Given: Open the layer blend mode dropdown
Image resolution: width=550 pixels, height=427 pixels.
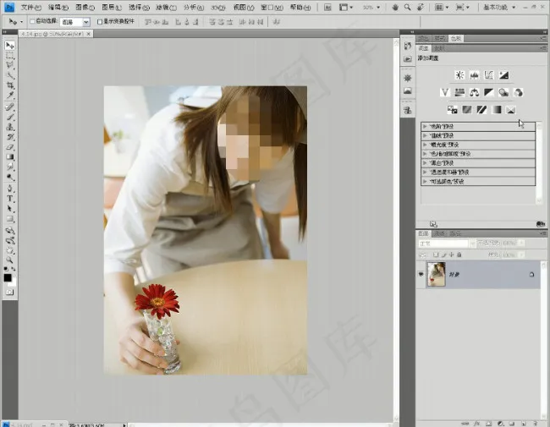Looking at the screenshot, I should point(444,244).
